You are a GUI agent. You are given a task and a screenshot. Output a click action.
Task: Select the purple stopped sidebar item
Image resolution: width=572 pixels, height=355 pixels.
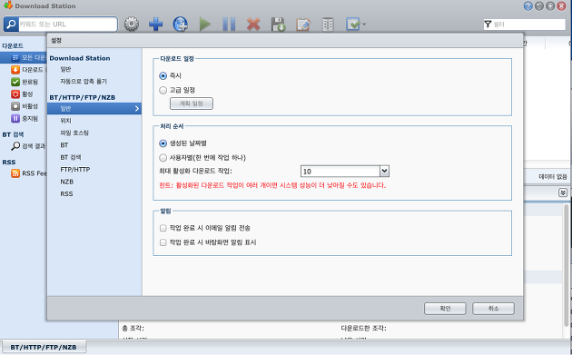tap(25, 119)
